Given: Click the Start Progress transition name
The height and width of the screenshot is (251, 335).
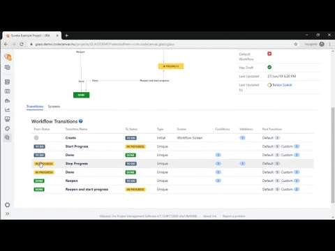Looking at the screenshot, I should (x=77, y=146).
